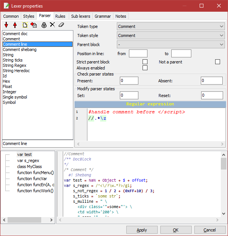Screen dimensions: 228x236
Task: Check the Not a parent checkbox
Action: (217, 62)
